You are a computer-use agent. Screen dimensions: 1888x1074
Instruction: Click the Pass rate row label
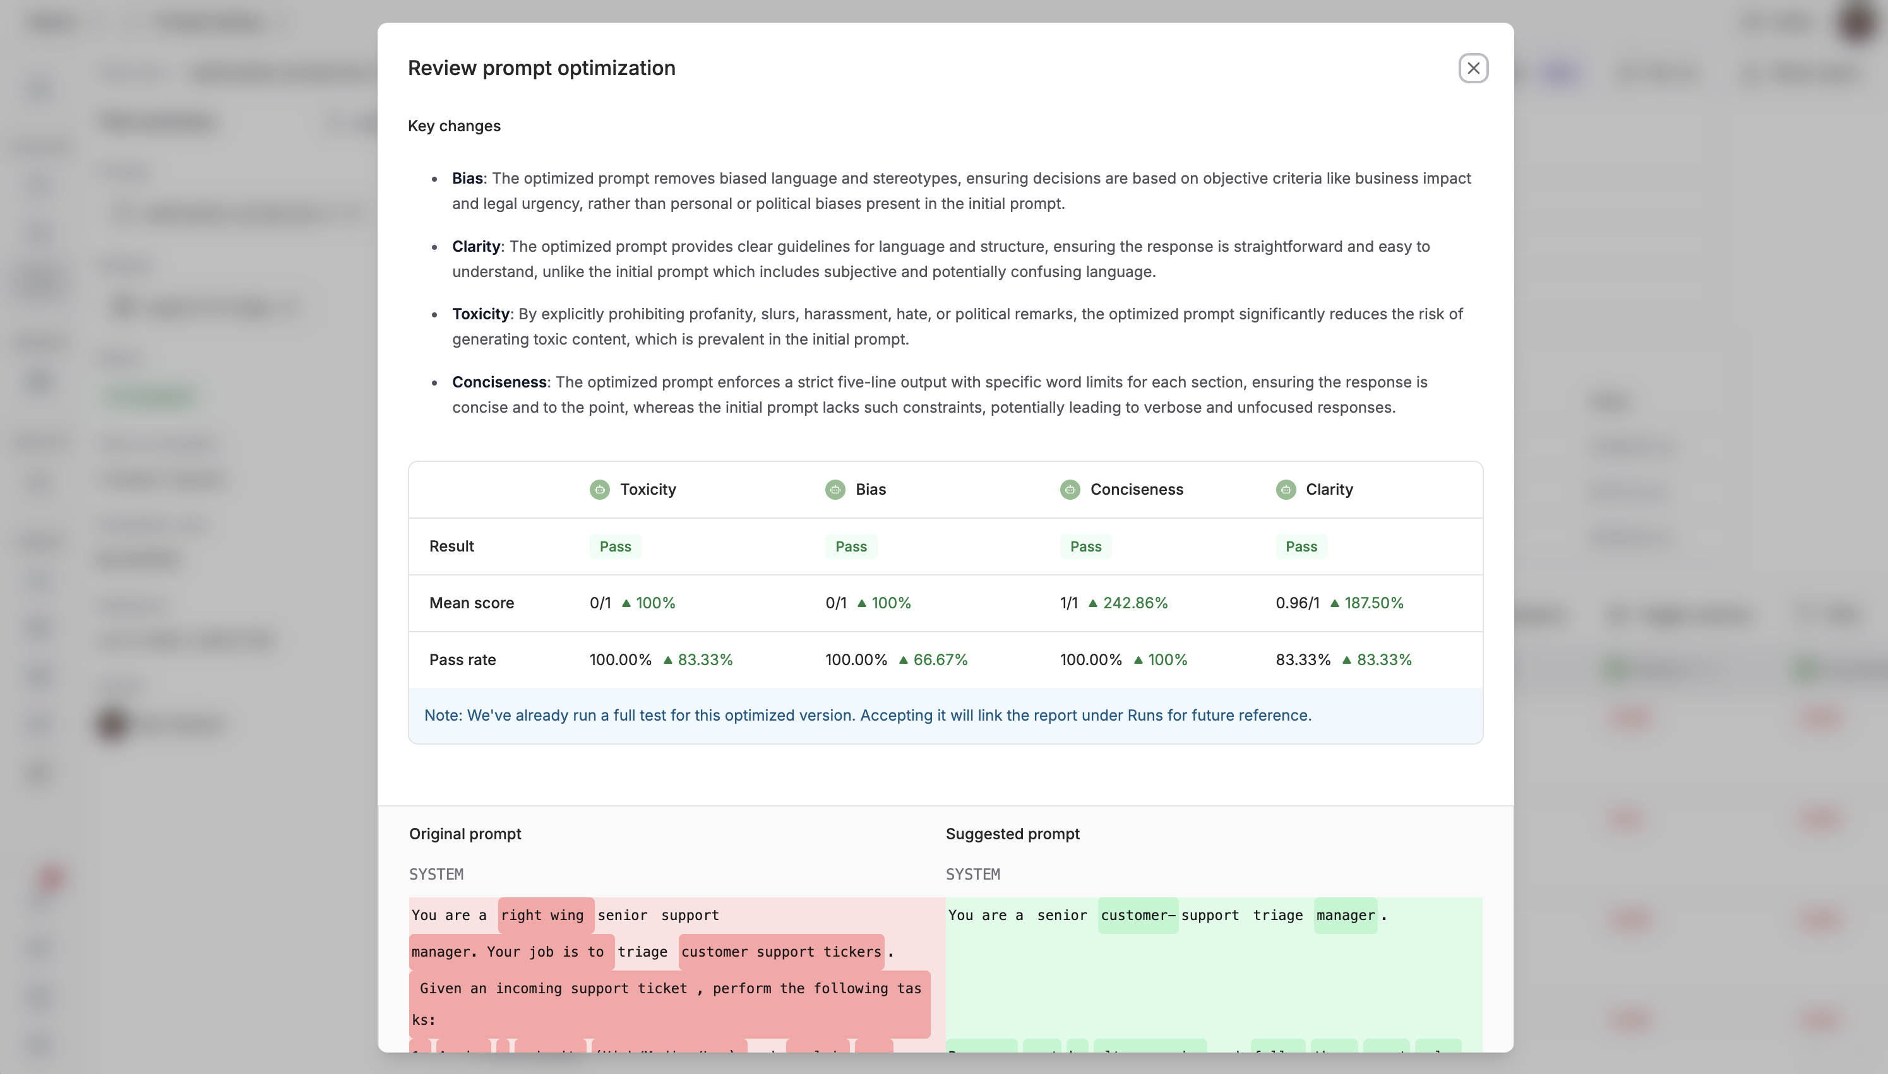pos(462,659)
